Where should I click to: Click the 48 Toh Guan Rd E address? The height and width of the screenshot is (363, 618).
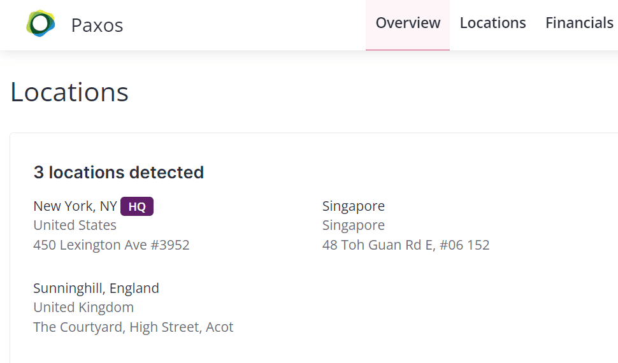pyautogui.click(x=406, y=245)
